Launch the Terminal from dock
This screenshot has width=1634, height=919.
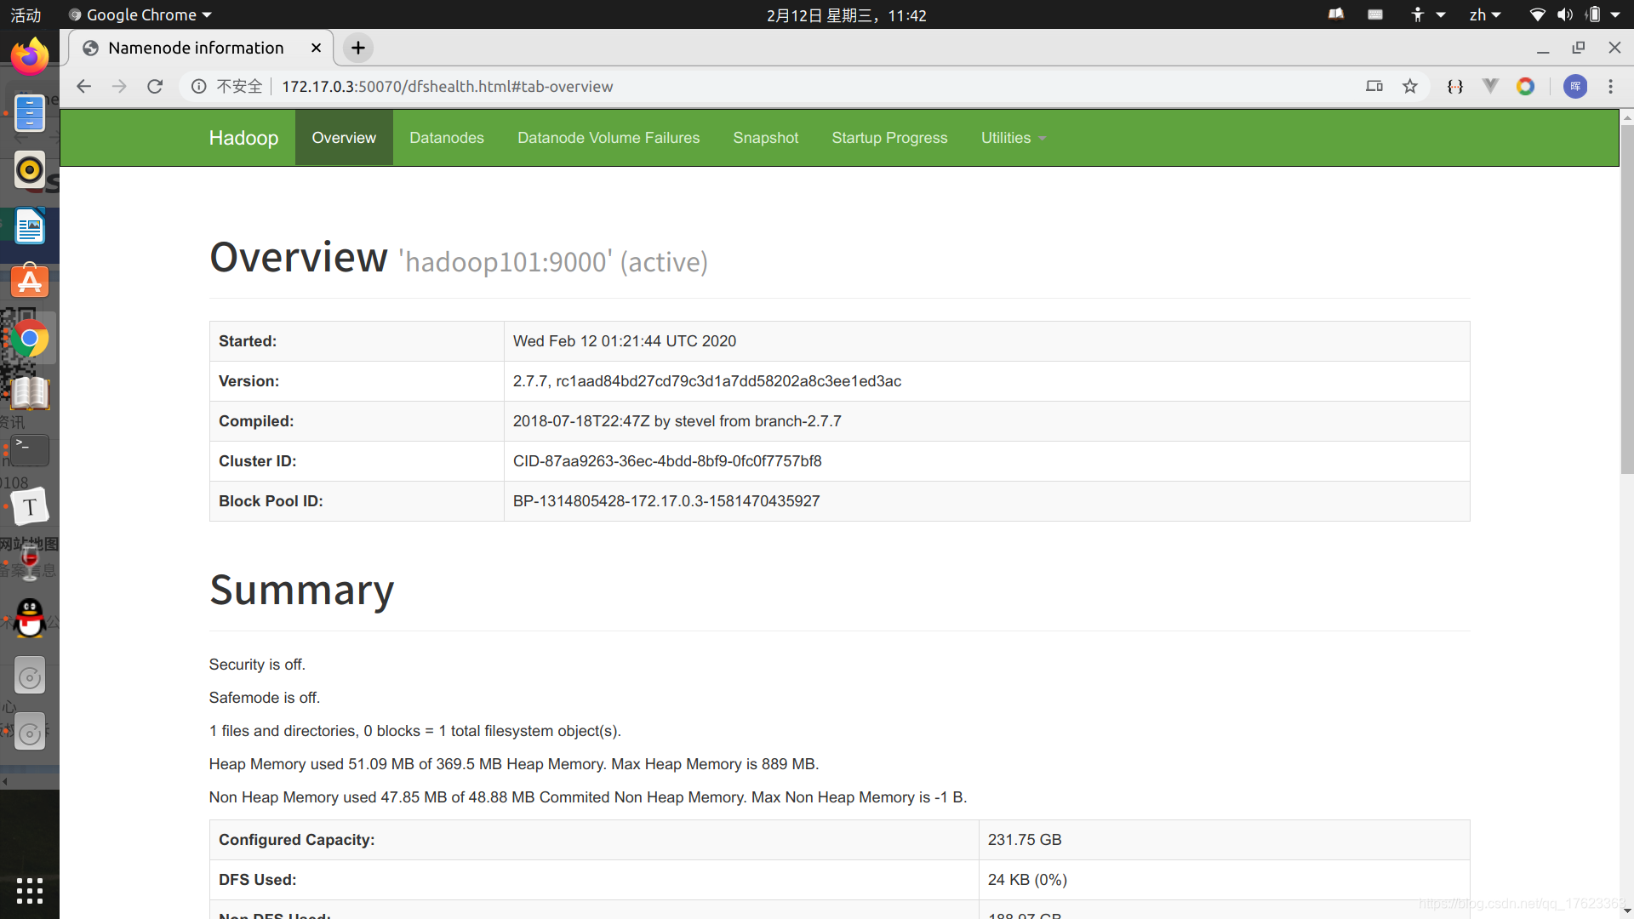click(30, 450)
